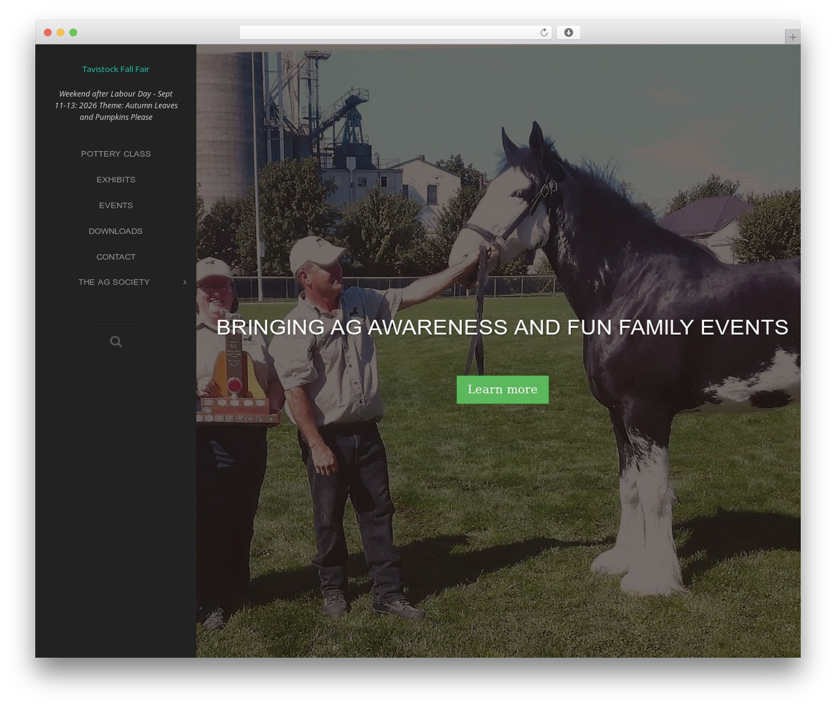This screenshot has width=836, height=708.
Task: Click the fair date and theme tagline
Action: 116,106
